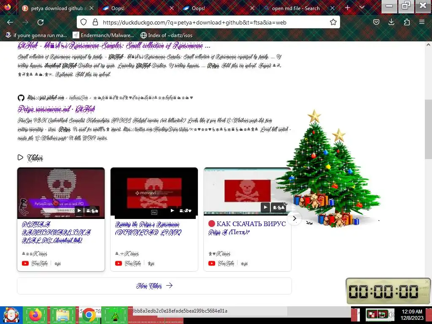This screenshot has width=432, height=324.
Task: Click the red flag Action Center tray icon
Action: (x=371, y=314)
